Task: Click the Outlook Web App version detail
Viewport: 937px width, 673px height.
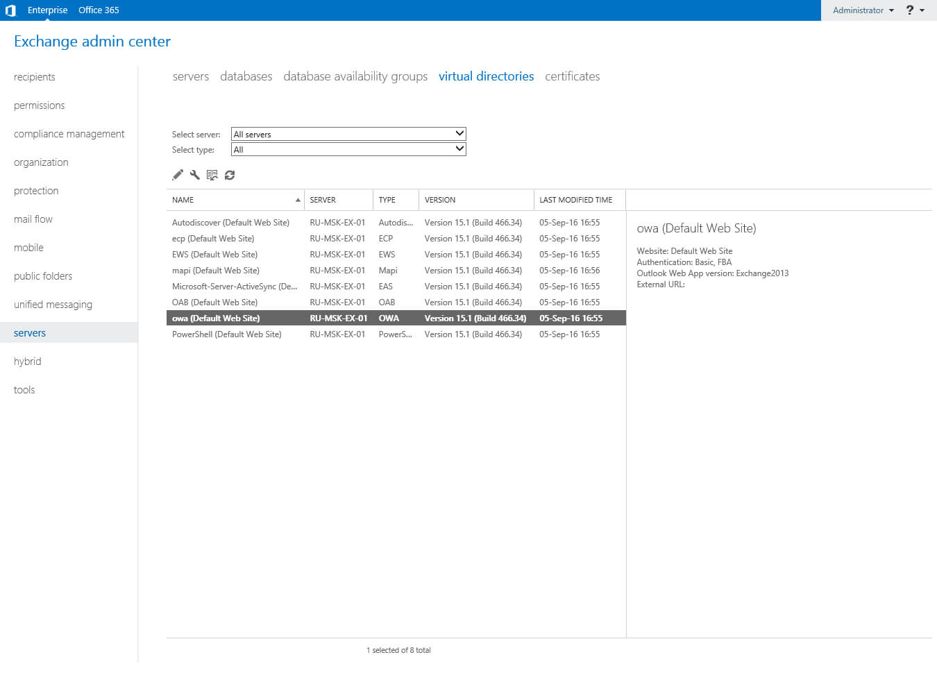Action: pos(713,273)
